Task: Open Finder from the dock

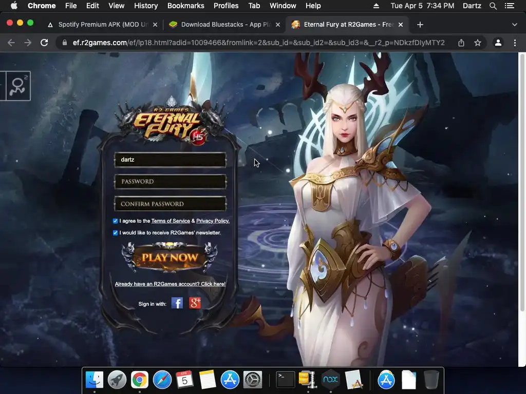Action: click(95, 380)
